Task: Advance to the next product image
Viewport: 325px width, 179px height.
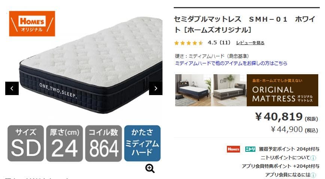Action: click(x=156, y=88)
